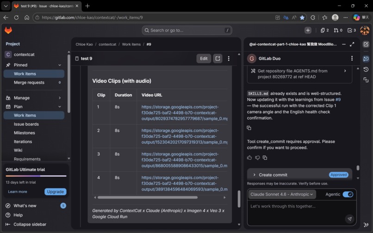
Task: Open GitLab Duo kebab options menu
Action: (x=352, y=59)
